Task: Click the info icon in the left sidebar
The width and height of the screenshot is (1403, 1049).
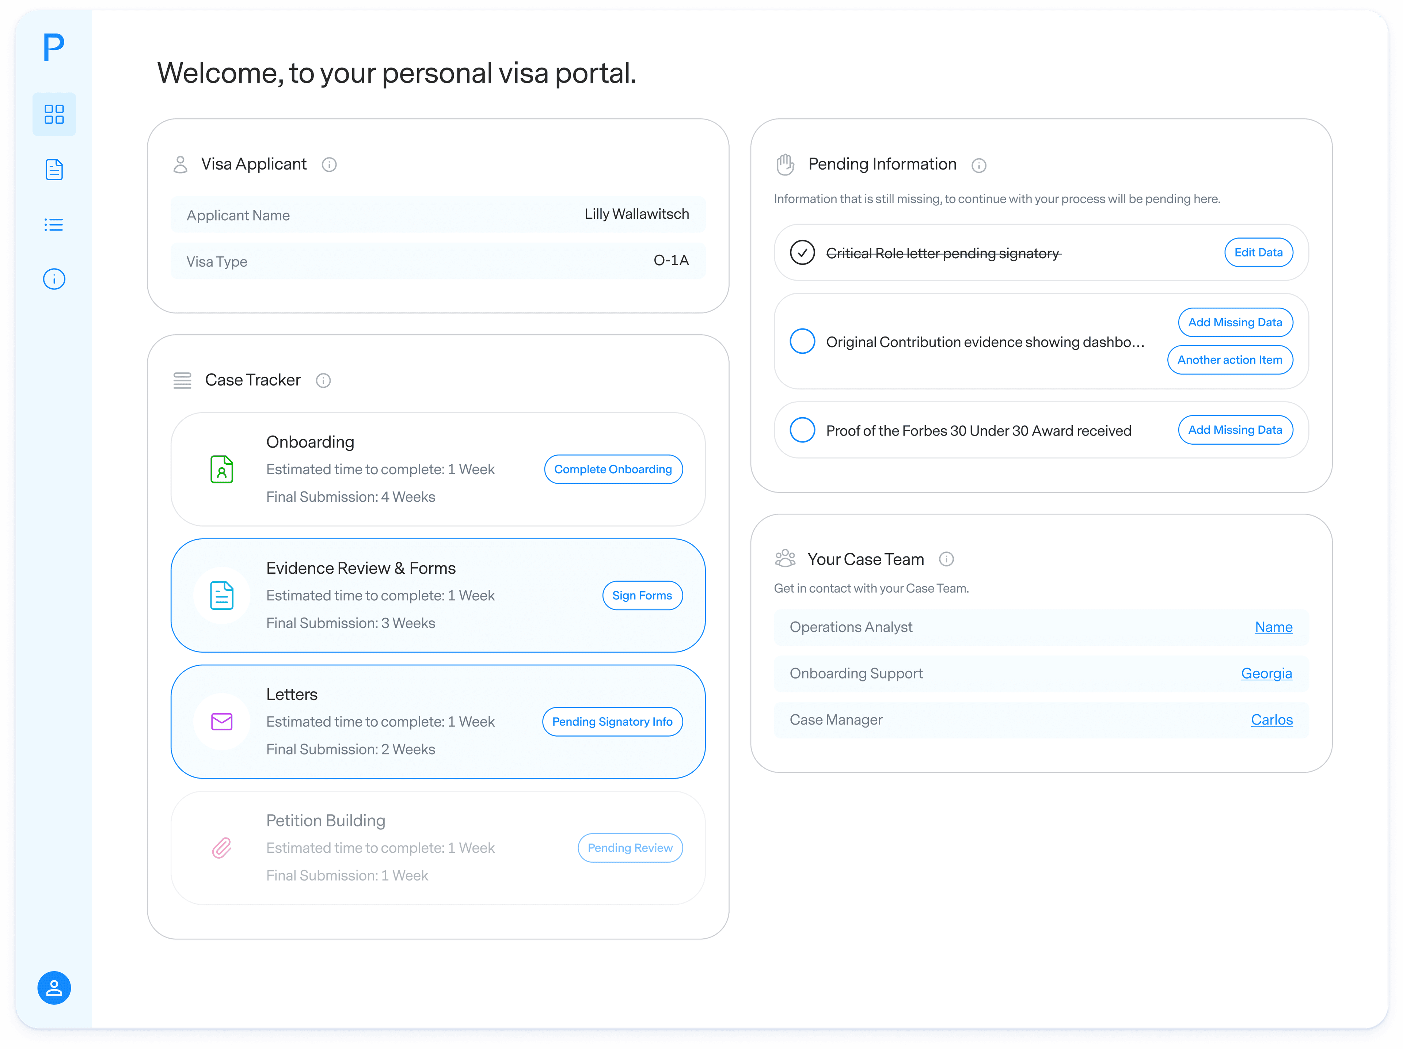Action: [54, 279]
